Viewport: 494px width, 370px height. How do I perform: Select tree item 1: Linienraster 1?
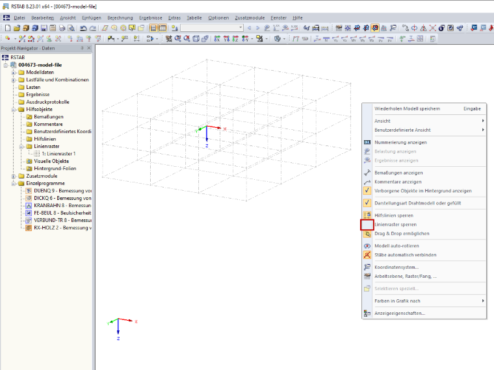[58, 154]
